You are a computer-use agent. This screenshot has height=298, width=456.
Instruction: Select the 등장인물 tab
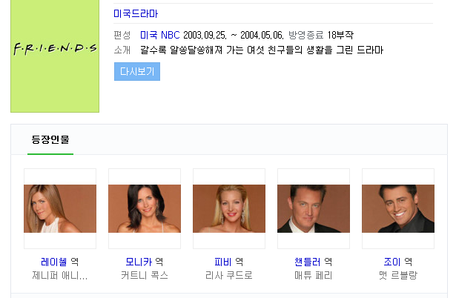tap(50, 139)
